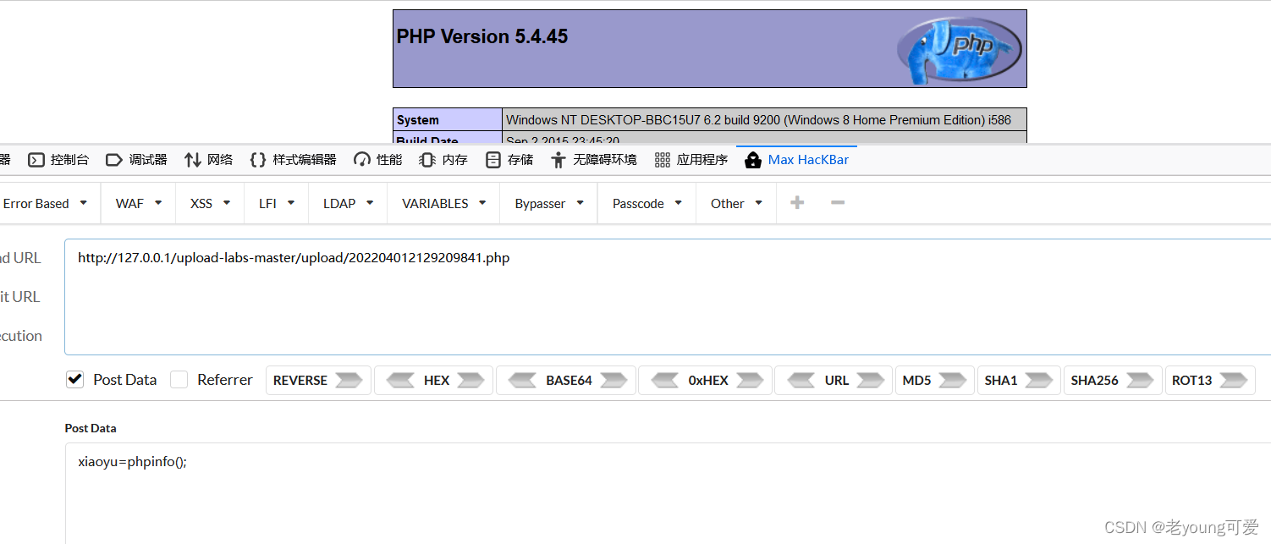Enable the Referrer checkbox
The height and width of the screenshot is (544, 1271).
(x=179, y=380)
